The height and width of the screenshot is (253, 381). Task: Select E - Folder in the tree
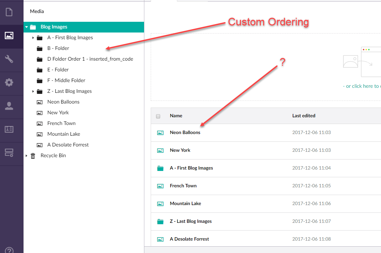coord(58,70)
